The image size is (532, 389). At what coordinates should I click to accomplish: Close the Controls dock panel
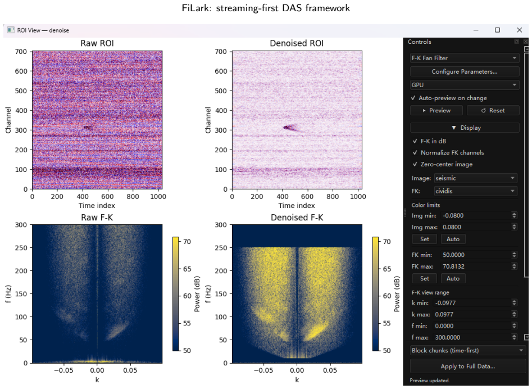coord(526,42)
